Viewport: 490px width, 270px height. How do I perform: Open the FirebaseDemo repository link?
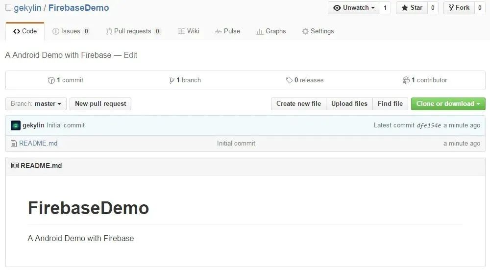click(79, 8)
